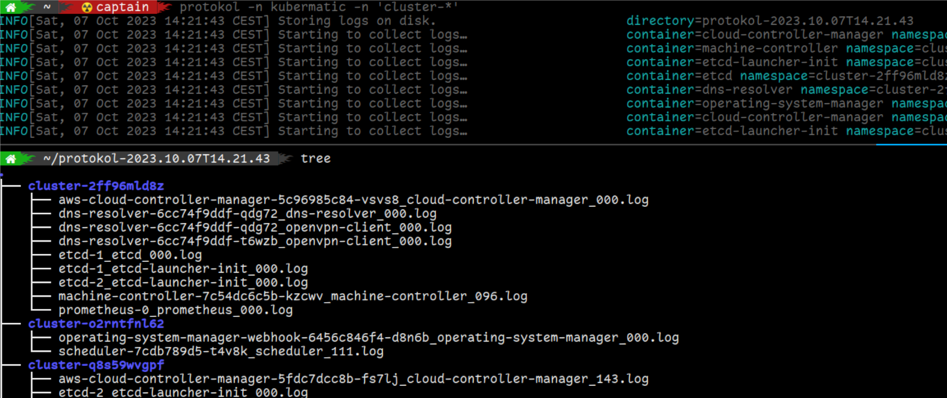This screenshot has height=398, width=947.
Task: Click the radioactive icon beside captain
Action: [87, 7]
